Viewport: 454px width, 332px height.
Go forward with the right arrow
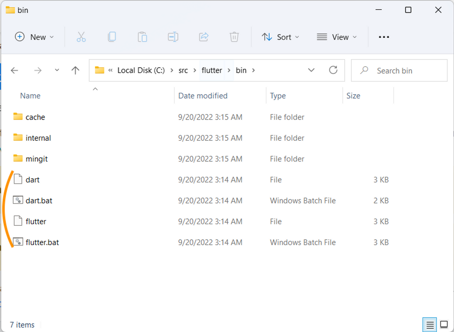(38, 71)
